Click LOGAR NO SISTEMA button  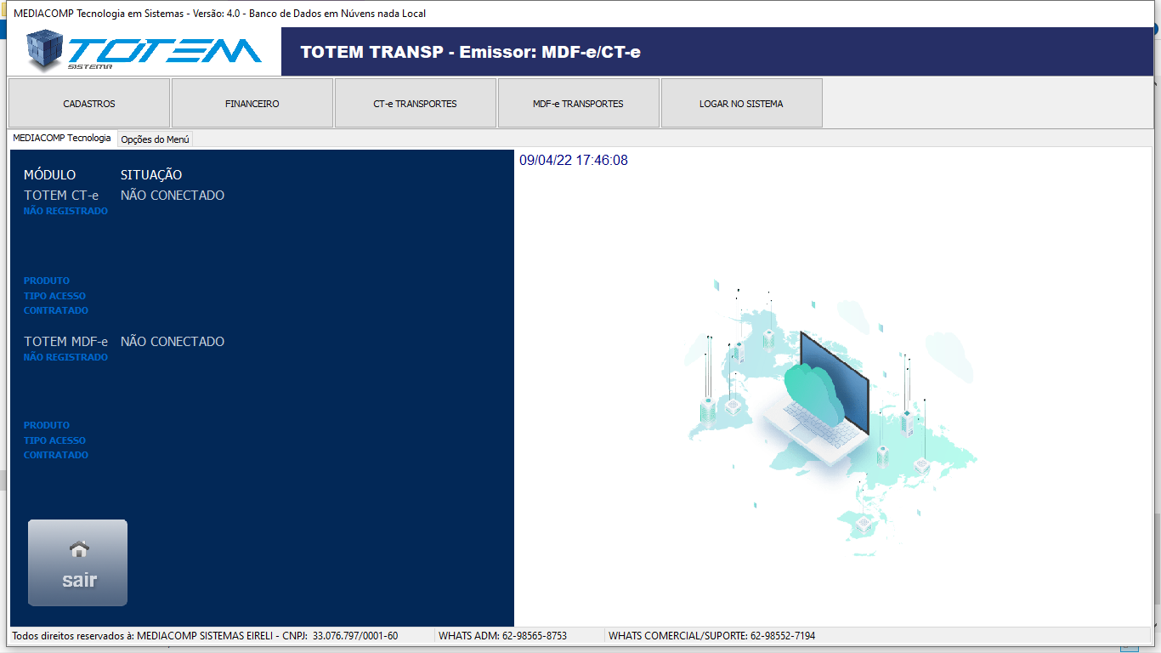pos(742,104)
